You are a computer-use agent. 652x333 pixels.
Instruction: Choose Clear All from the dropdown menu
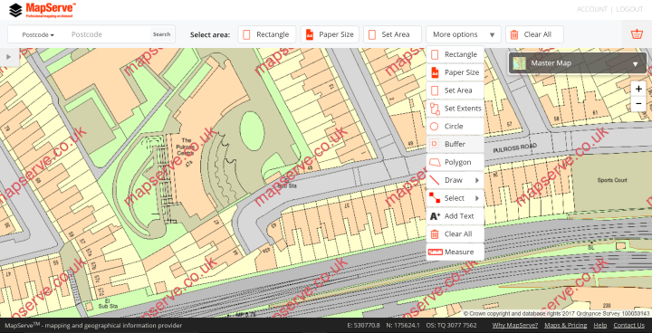point(455,233)
